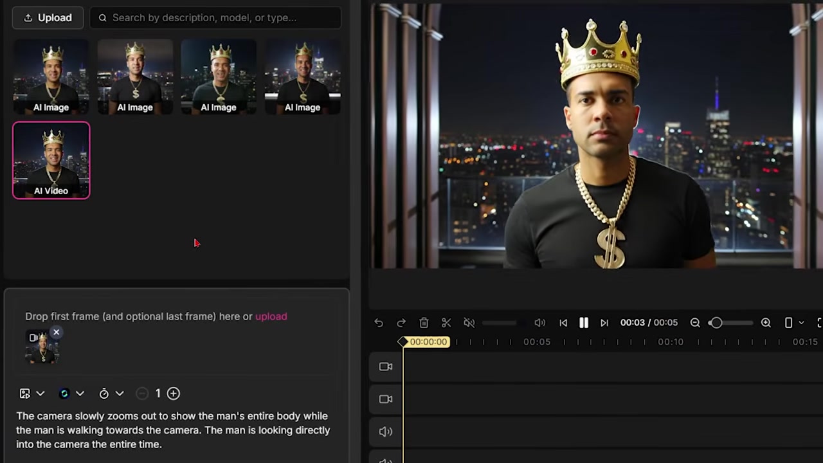Delete selected clip with trash icon

click(x=424, y=323)
